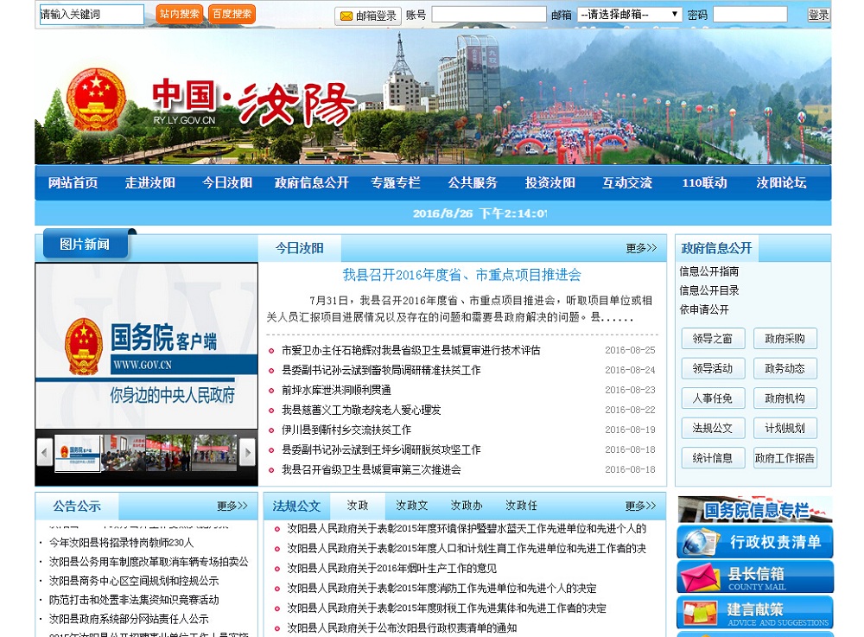864x637 pixels.
Task: Open news 县委副书记孙云斌到畜牧局调研精准扶贫工作
Action: [381, 370]
